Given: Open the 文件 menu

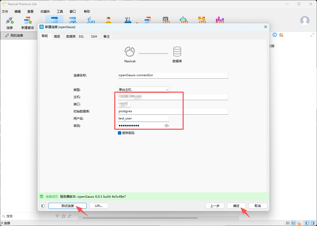Looking at the screenshot, I should pos(5,12).
